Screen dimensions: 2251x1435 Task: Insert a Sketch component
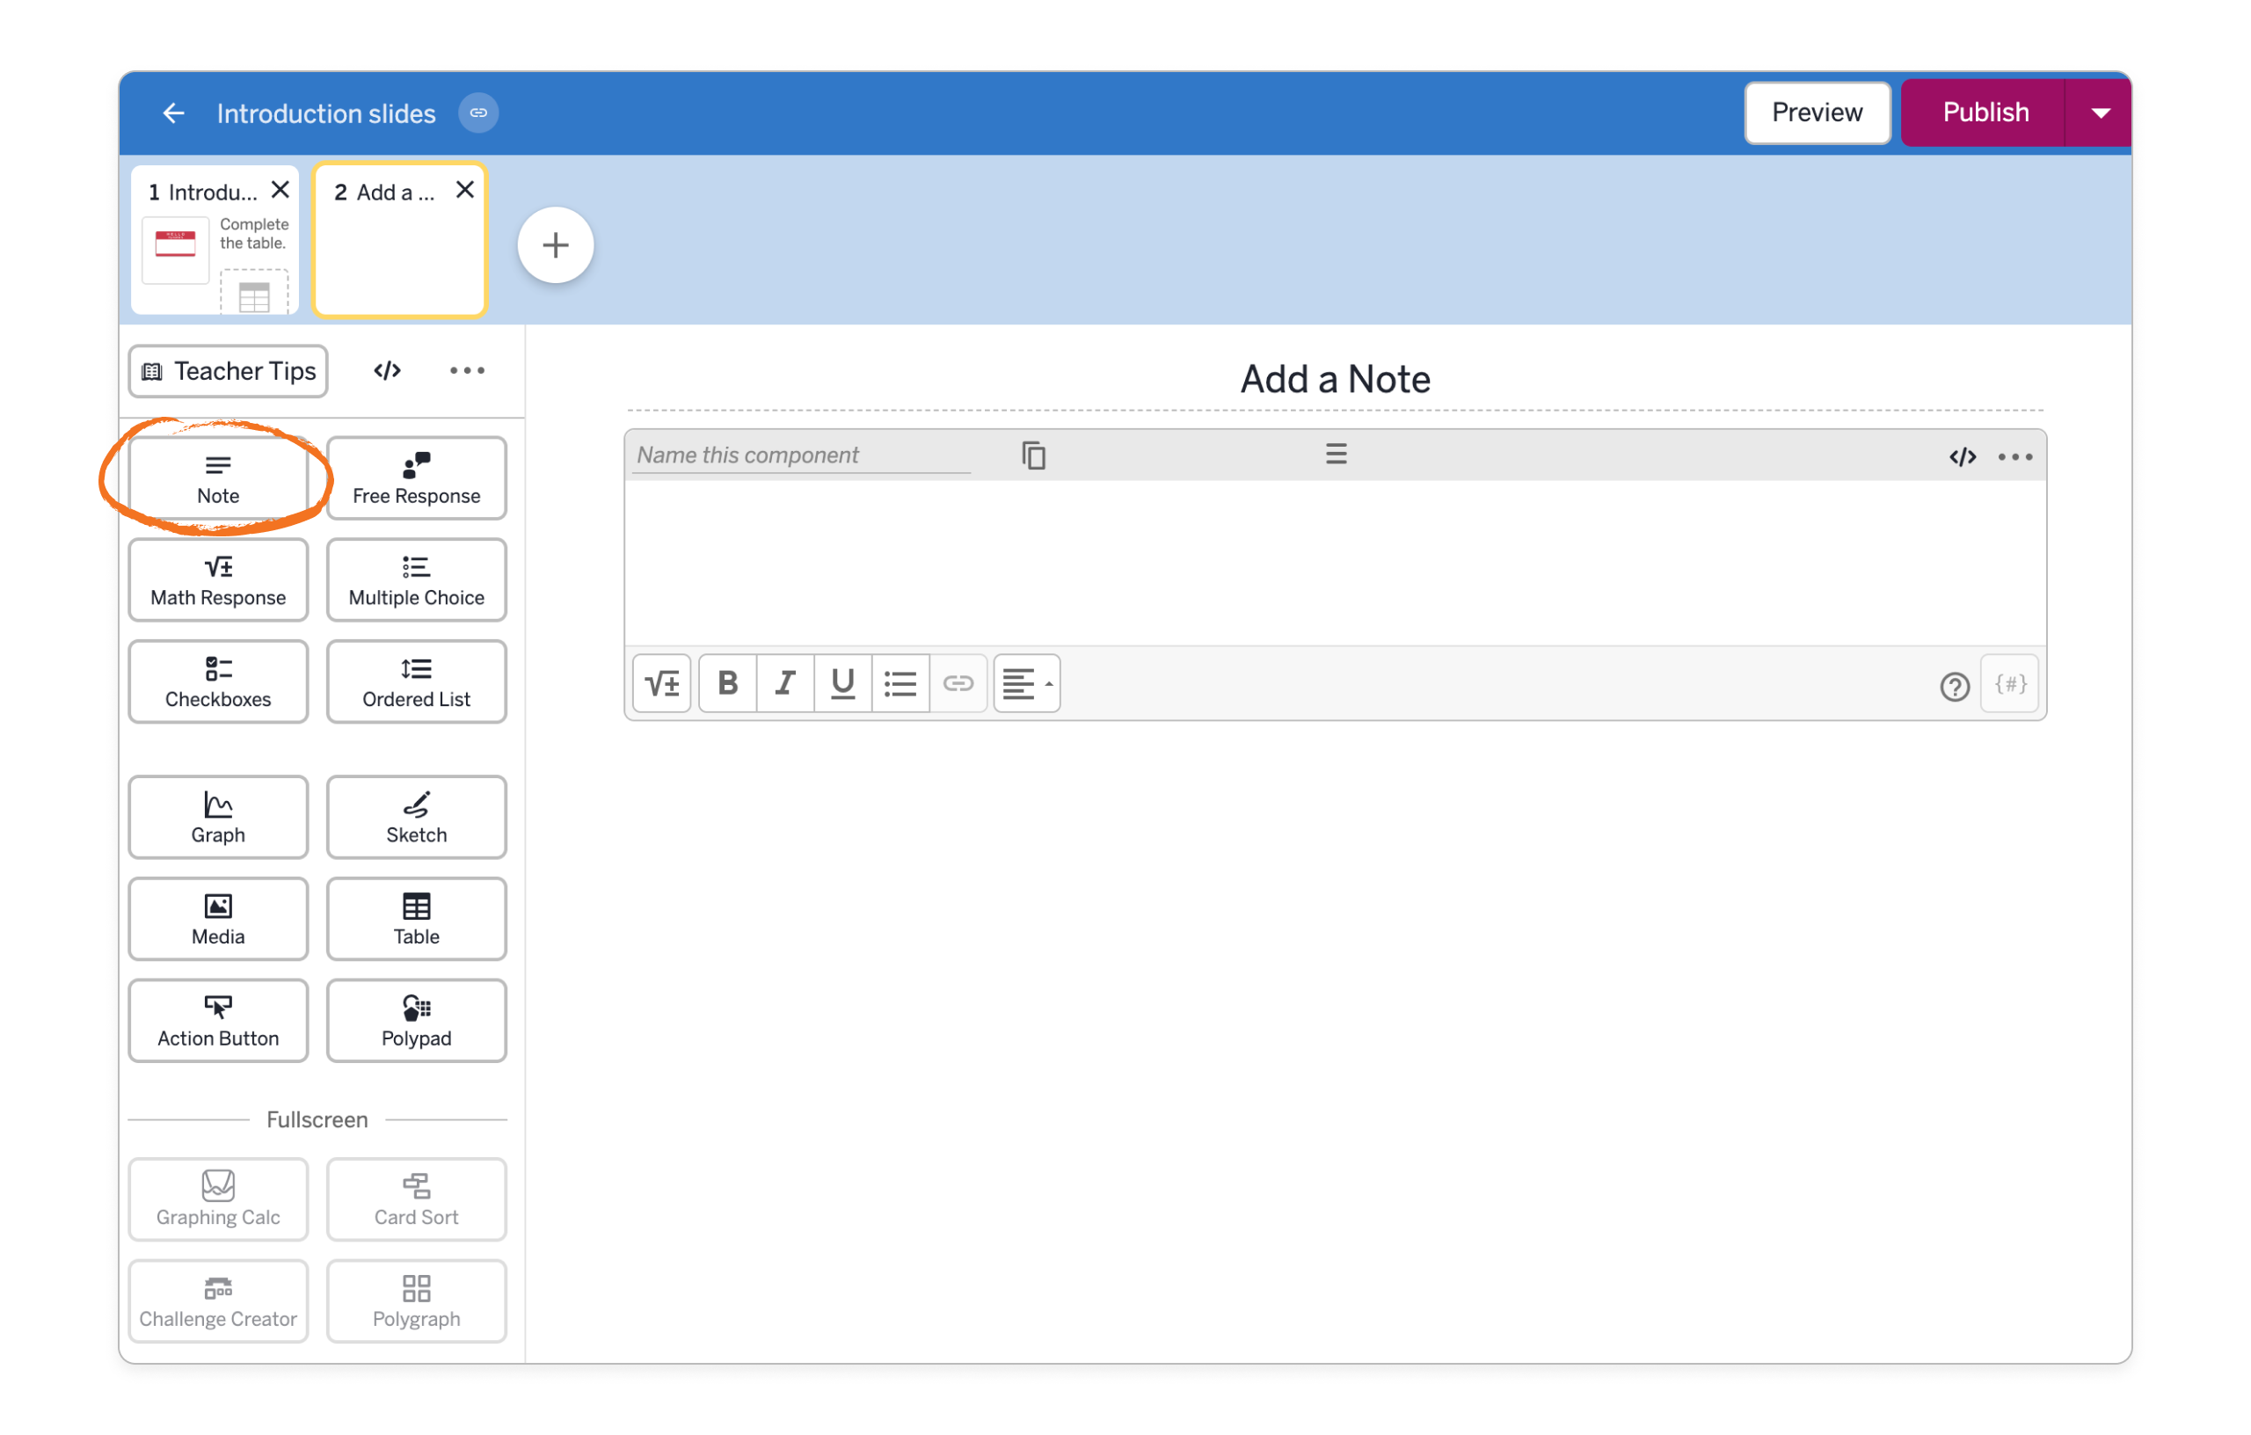[416, 818]
